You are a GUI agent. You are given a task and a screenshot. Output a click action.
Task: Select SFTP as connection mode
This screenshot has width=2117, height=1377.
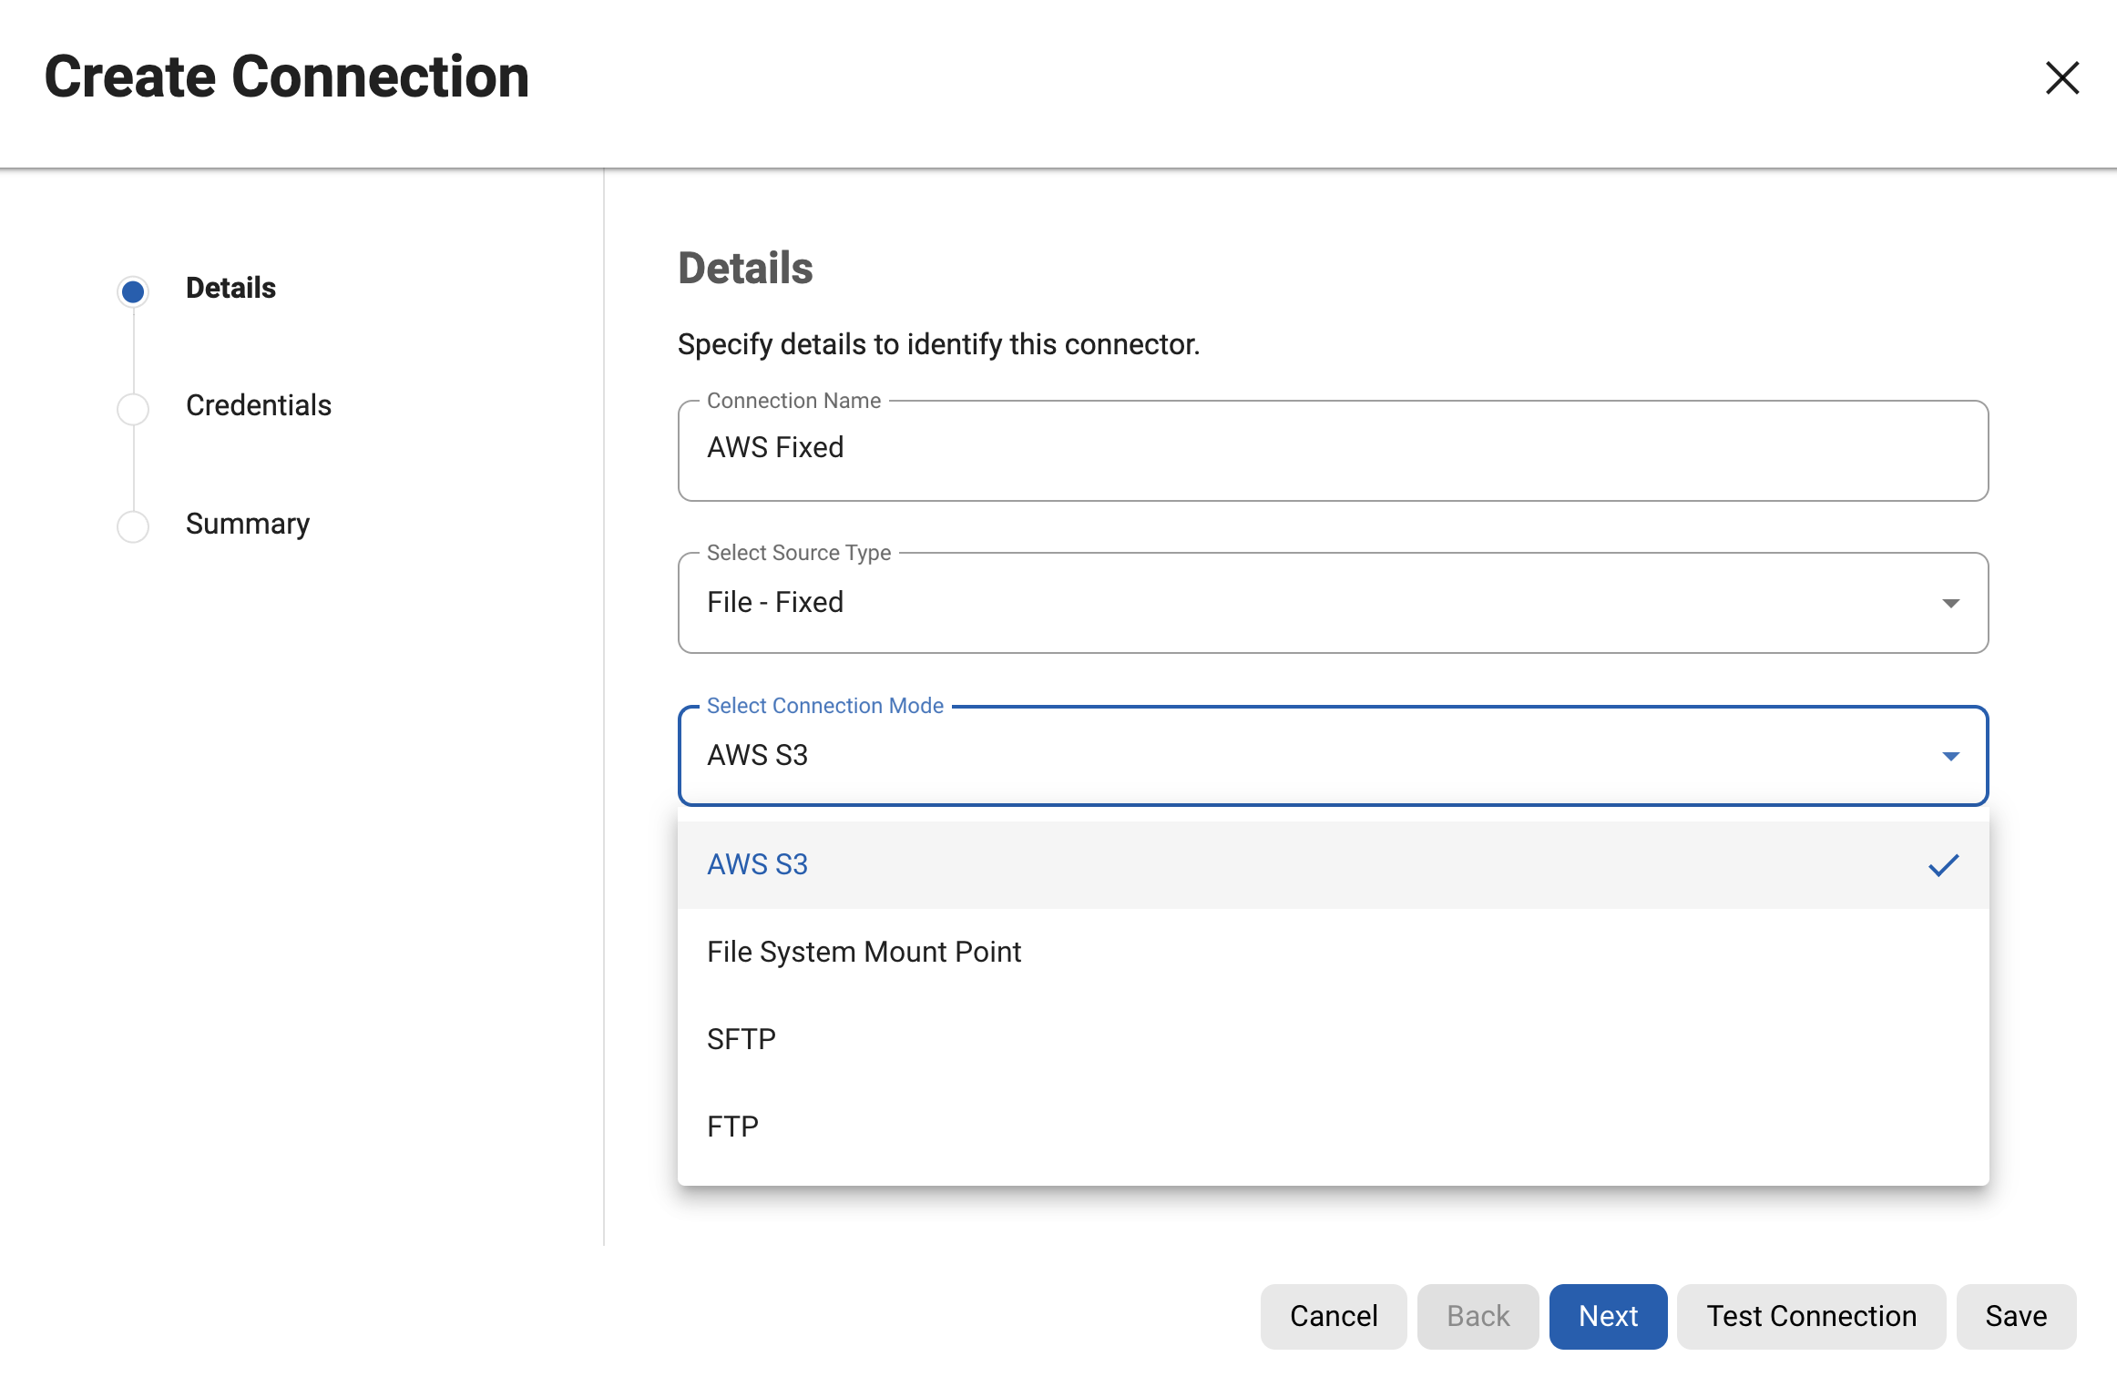click(x=741, y=1038)
